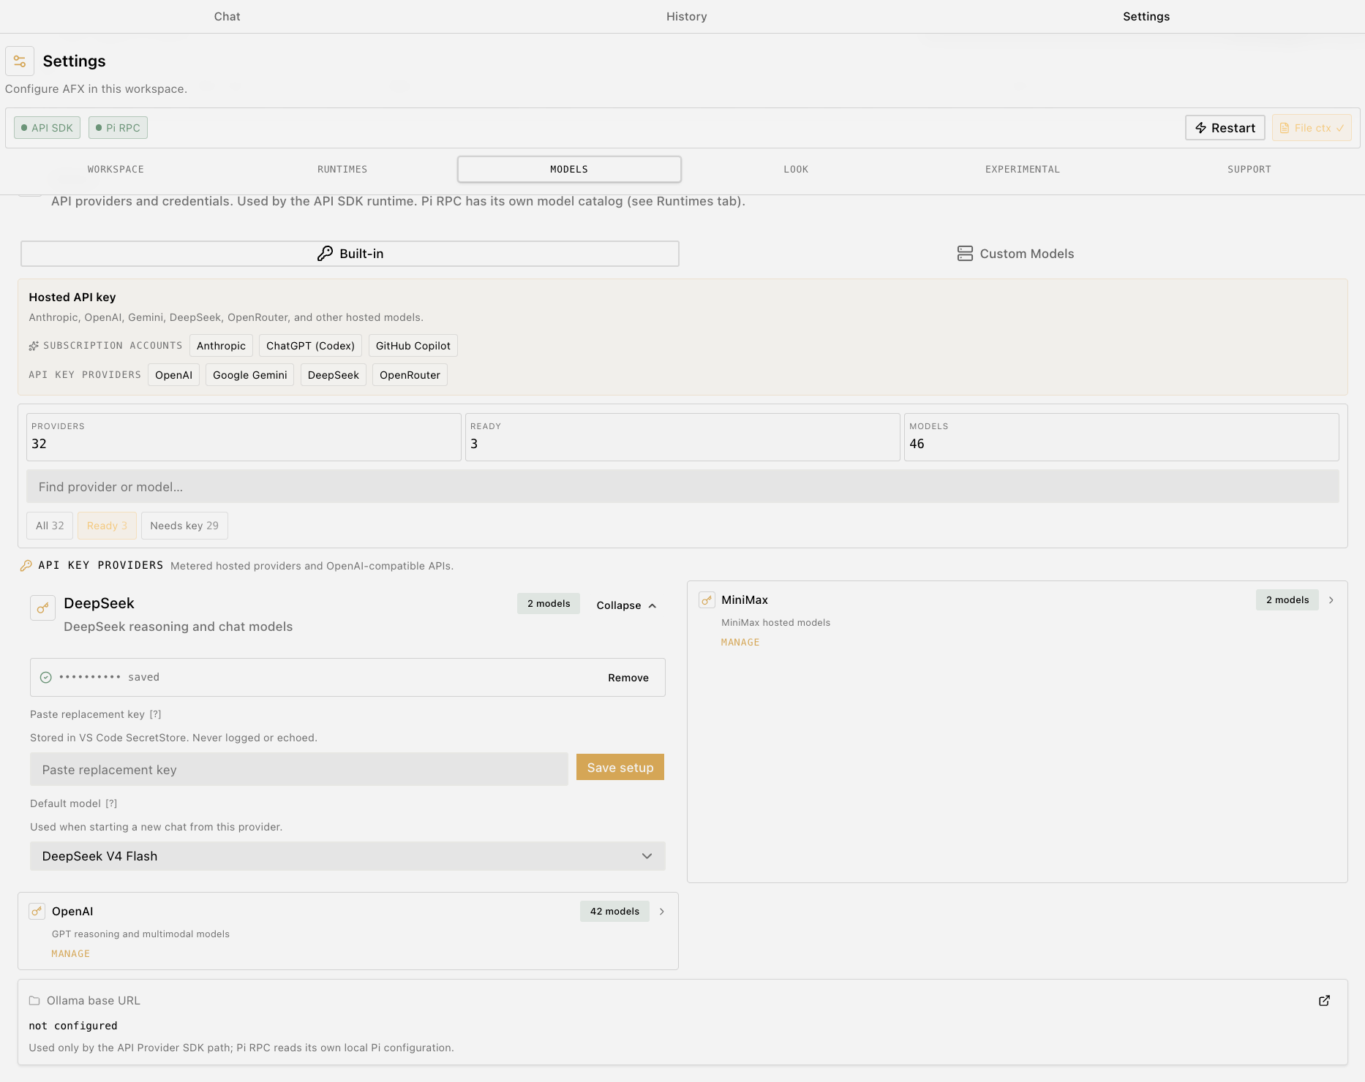Click the 'not configured' Ollama value
Image resolution: width=1365 pixels, height=1082 pixels.
pyautogui.click(x=73, y=1026)
